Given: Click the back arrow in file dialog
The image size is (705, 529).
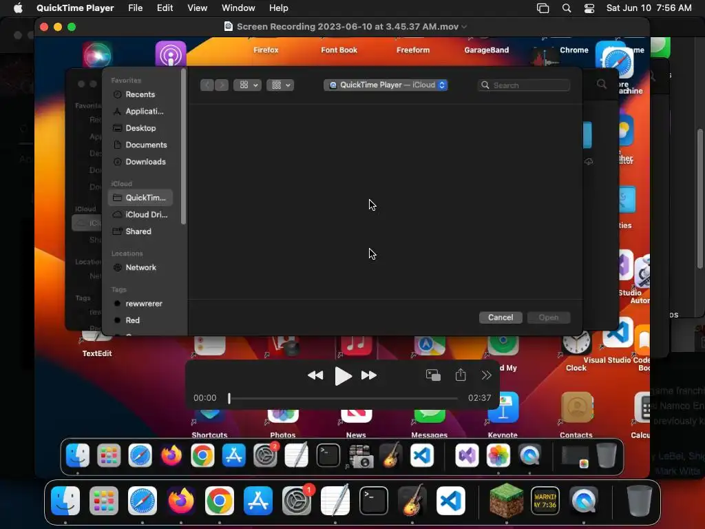Looking at the screenshot, I should pos(207,85).
